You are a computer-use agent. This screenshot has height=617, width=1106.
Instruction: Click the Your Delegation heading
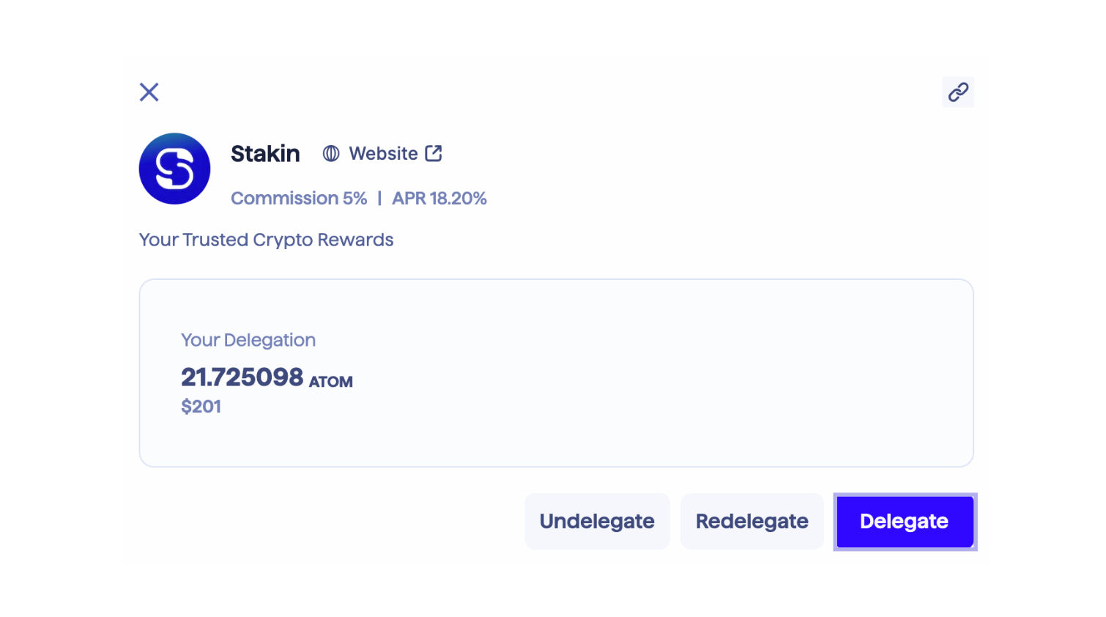tap(248, 340)
